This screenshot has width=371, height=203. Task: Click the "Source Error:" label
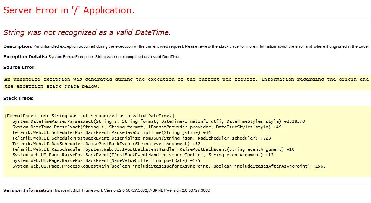[19, 67]
